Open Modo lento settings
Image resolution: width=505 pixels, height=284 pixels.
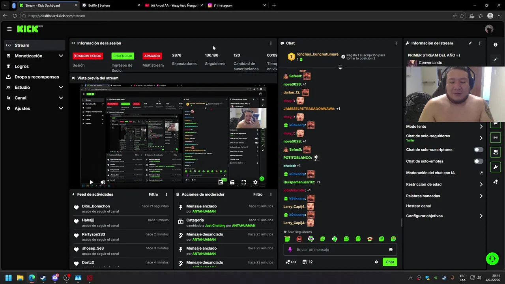[x=444, y=127]
